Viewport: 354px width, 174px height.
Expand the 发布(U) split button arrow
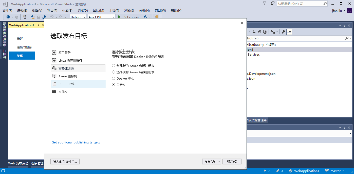(x=219, y=162)
